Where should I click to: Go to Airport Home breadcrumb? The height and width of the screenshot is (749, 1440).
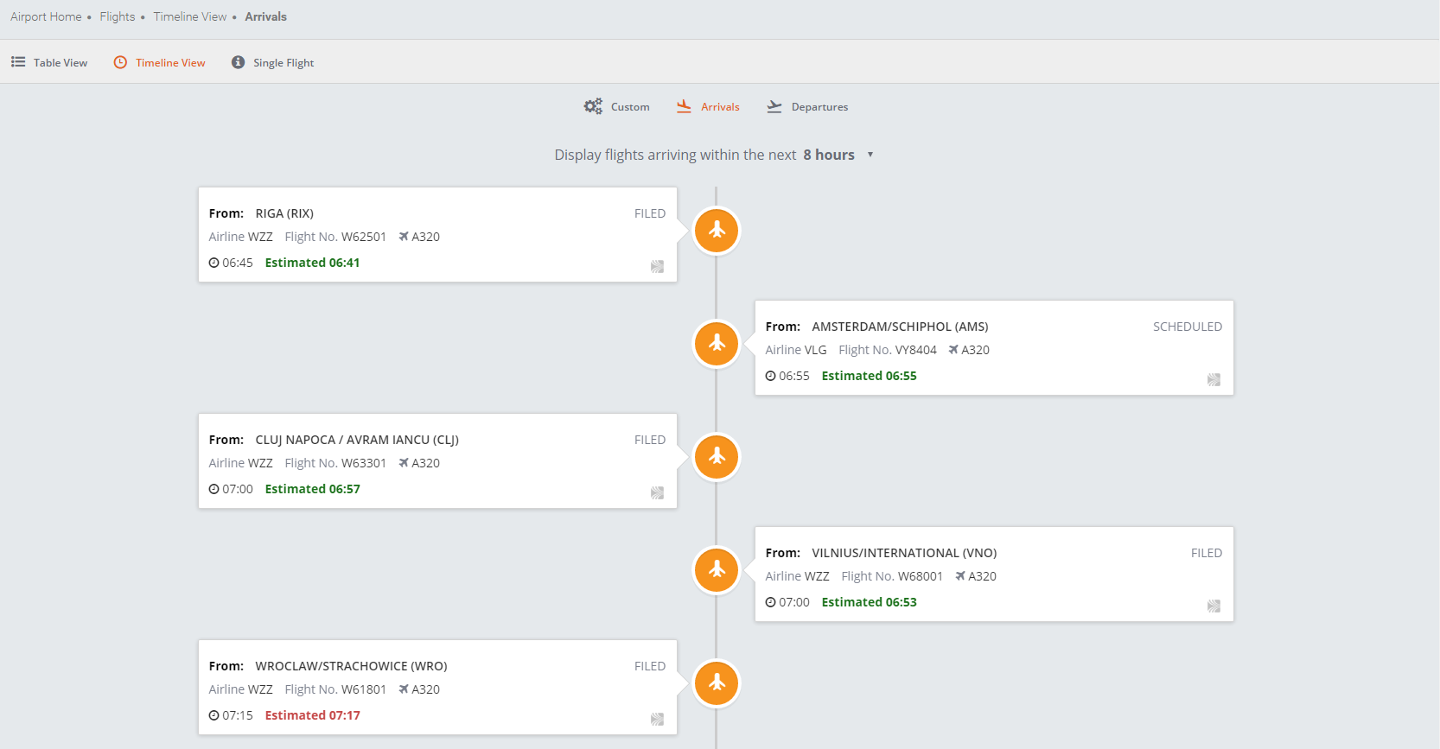(46, 16)
